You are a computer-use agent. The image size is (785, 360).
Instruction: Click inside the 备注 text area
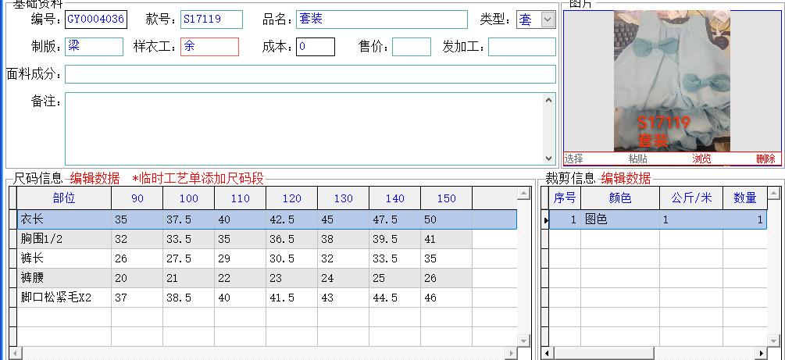[x=303, y=129]
